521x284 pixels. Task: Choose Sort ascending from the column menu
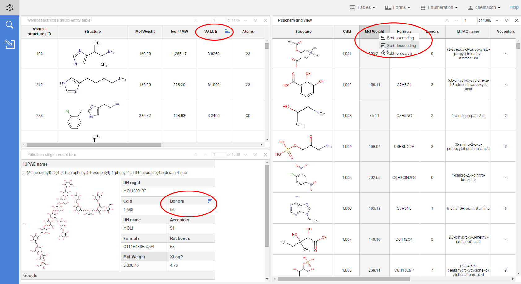(x=400, y=38)
